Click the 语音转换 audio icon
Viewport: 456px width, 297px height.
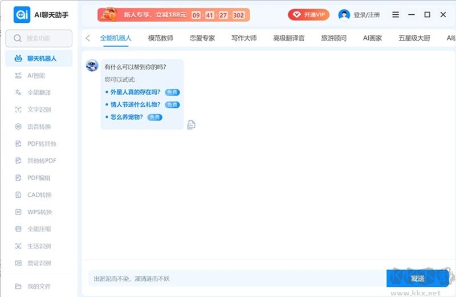[18, 127]
